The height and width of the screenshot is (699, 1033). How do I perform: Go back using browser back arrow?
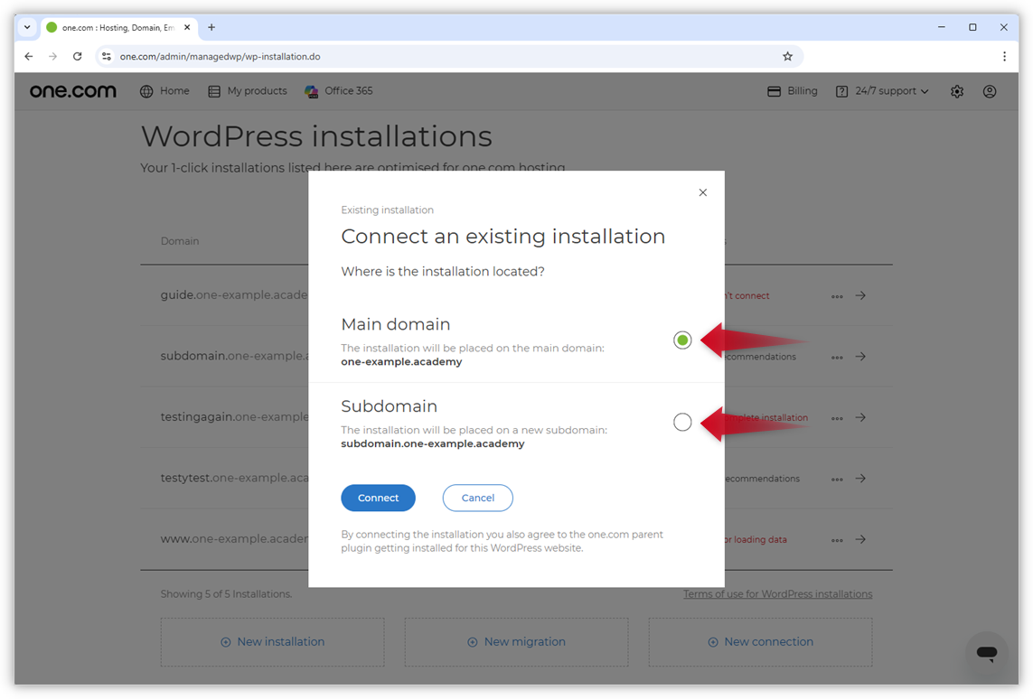[29, 57]
